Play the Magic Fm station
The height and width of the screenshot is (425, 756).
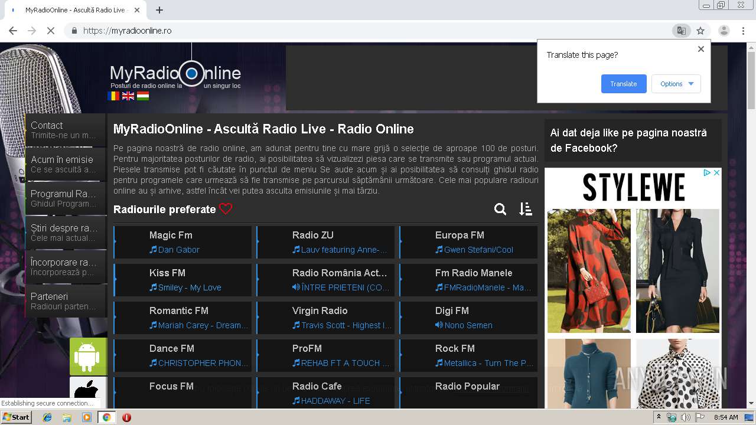coord(183,242)
